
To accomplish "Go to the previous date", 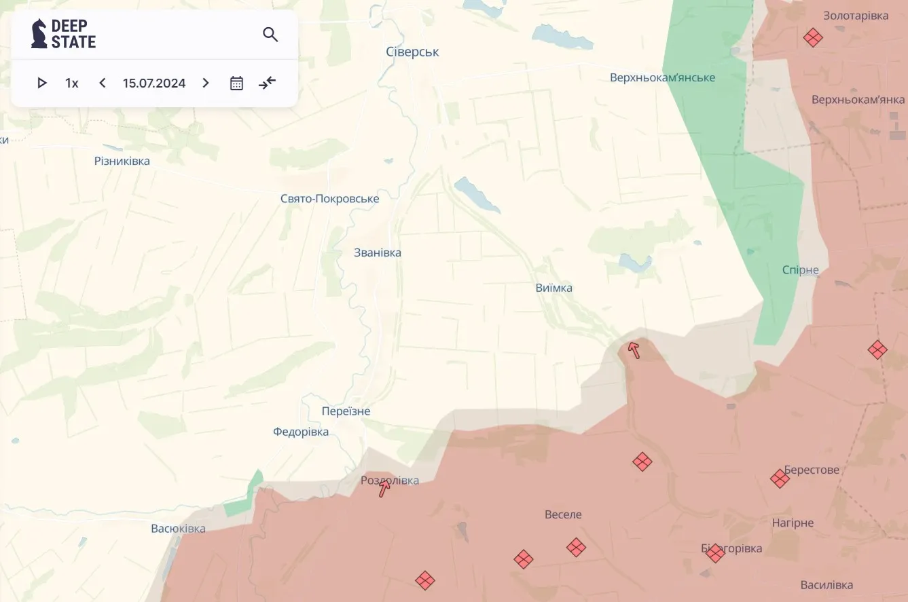I will (x=103, y=83).
